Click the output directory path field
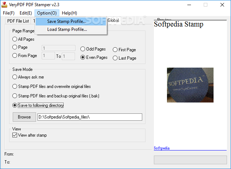 [x=90, y=117]
